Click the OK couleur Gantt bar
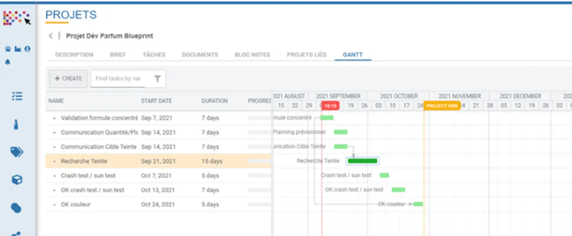The height and width of the screenshot is (236, 572). click(418, 204)
